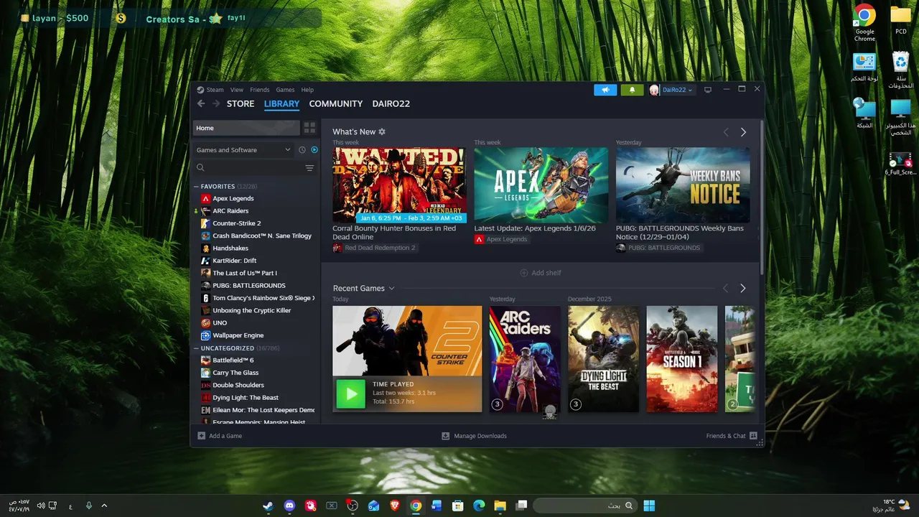Open Dying Light The Beast cover art
The width and height of the screenshot is (919, 517).
pyautogui.click(x=603, y=359)
